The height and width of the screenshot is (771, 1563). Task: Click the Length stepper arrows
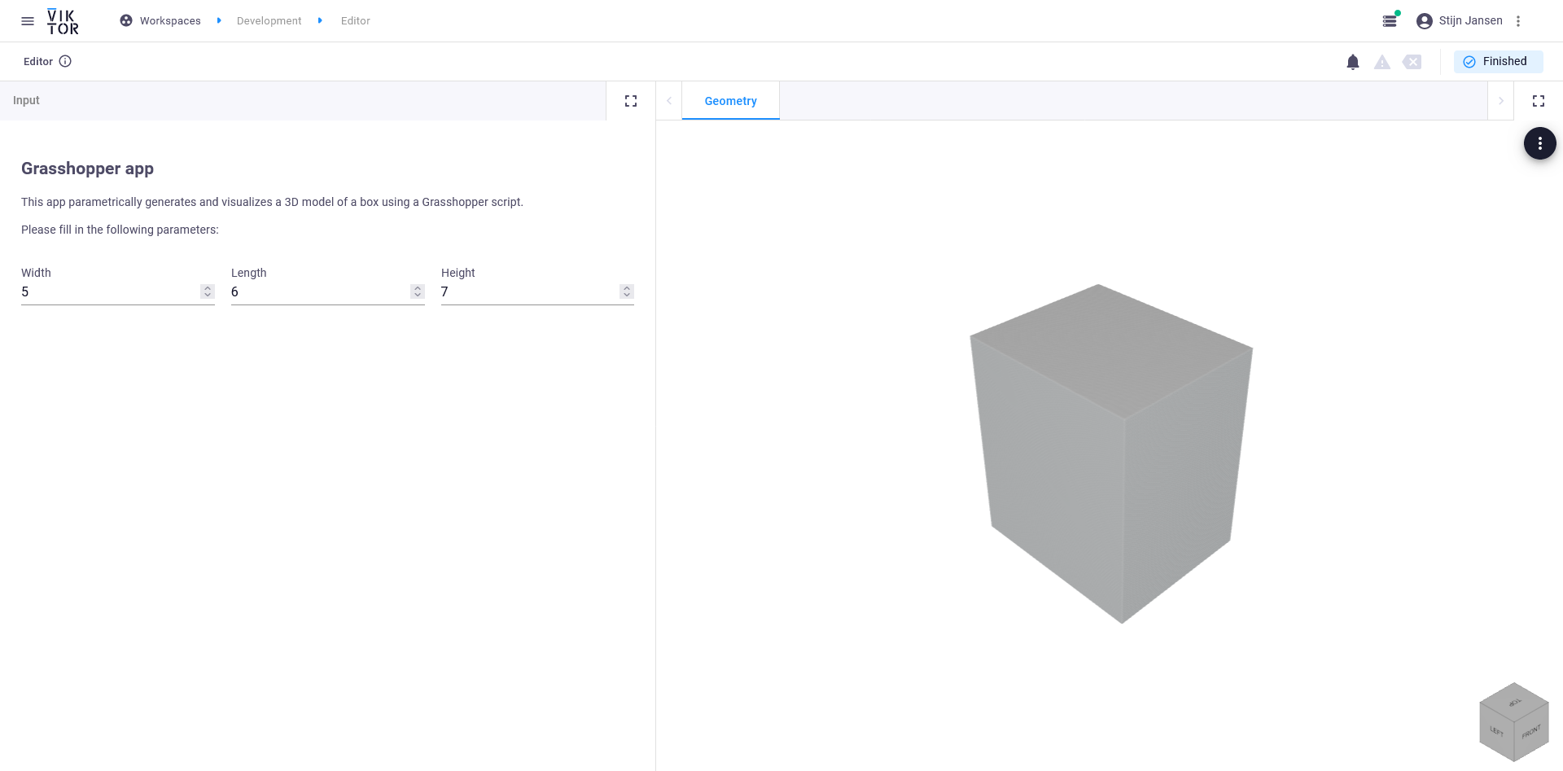tap(418, 291)
